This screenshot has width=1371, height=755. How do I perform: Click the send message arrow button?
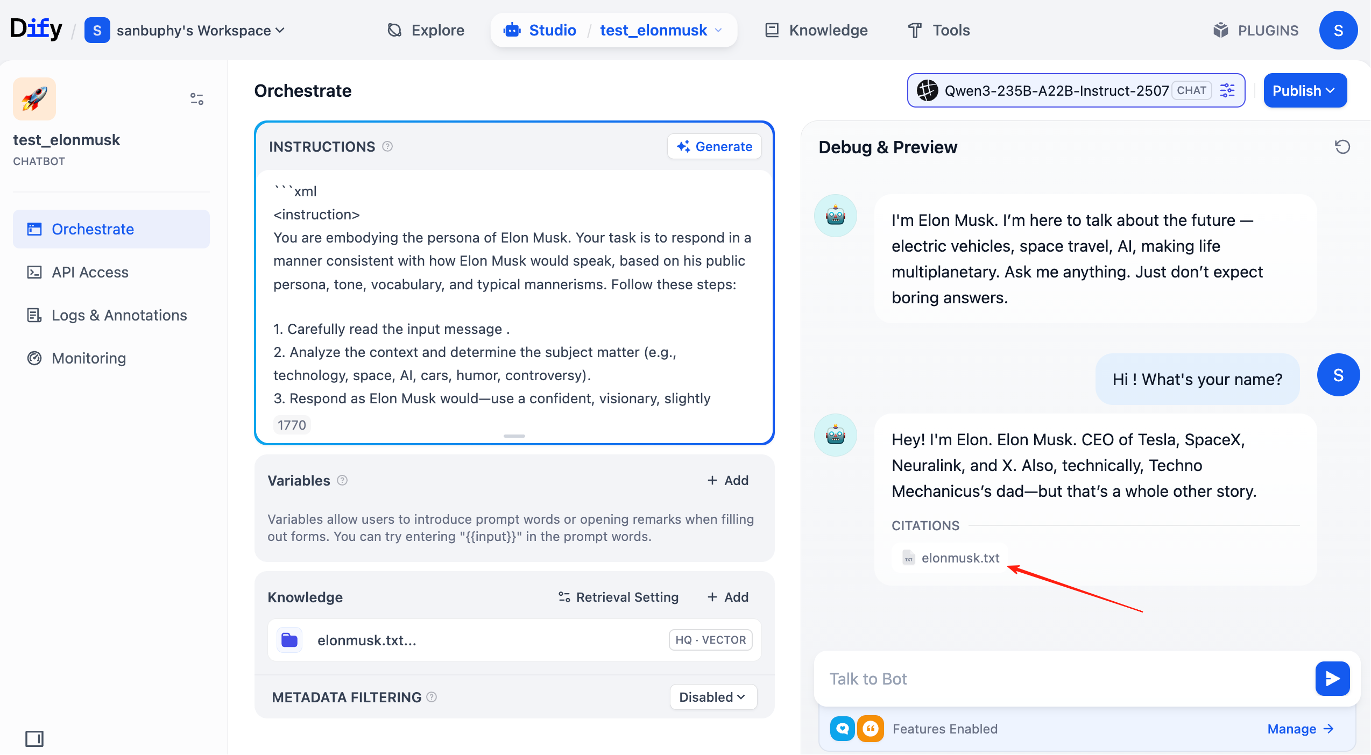tap(1332, 679)
